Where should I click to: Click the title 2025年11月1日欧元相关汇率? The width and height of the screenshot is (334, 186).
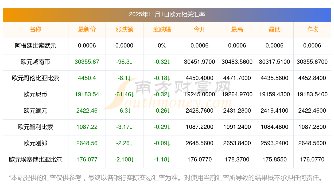coord(167,14)
